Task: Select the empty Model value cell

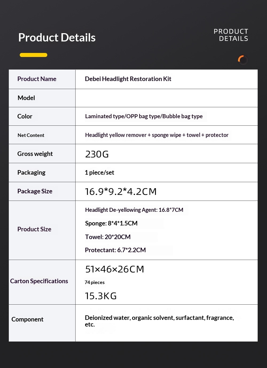Action: [167, 98]
